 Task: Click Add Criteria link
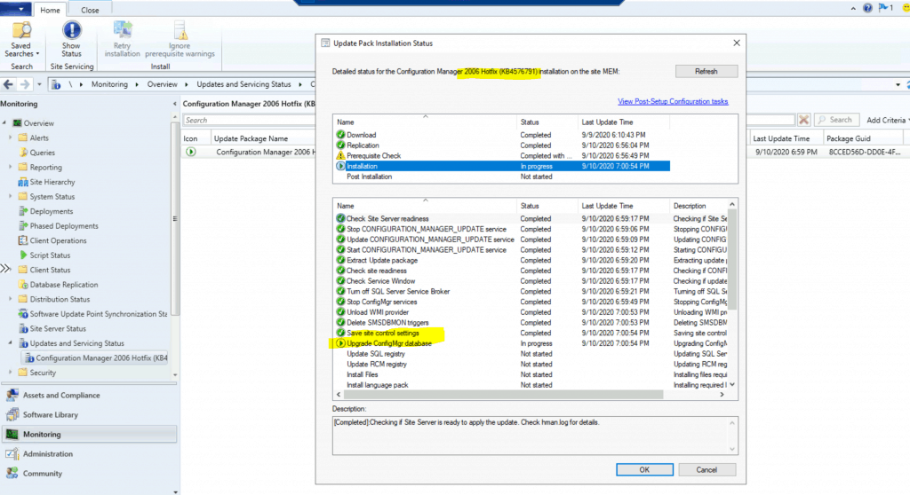(886, 120)
